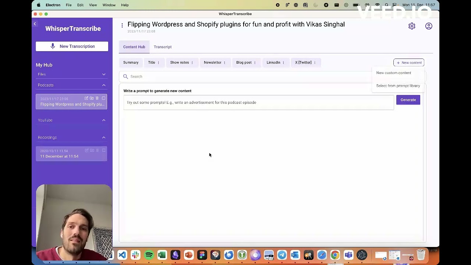
Task: Open Spotify from the Dock
Action: coord(148,255)
